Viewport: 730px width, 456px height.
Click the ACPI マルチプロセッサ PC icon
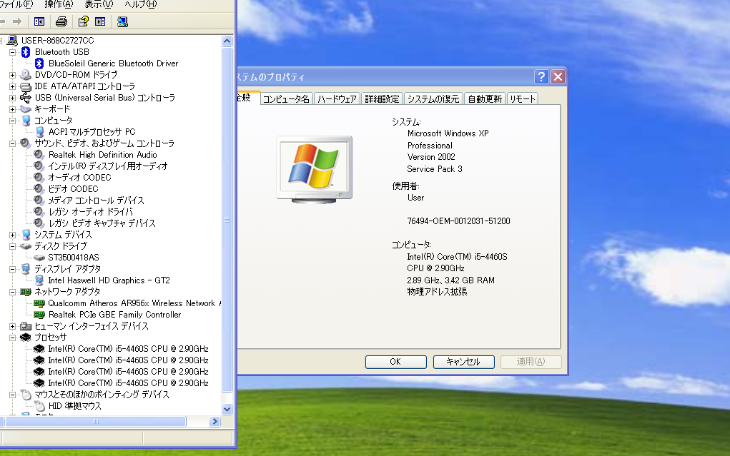(x=39, y=132)
